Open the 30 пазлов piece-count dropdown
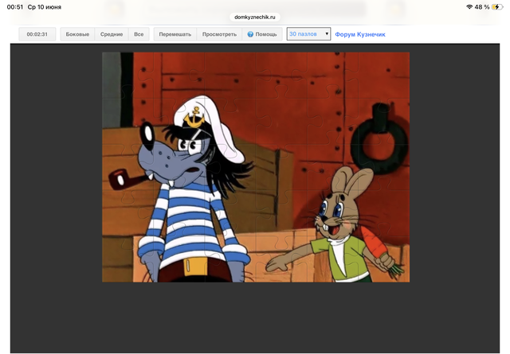 [x=308, y=33]
